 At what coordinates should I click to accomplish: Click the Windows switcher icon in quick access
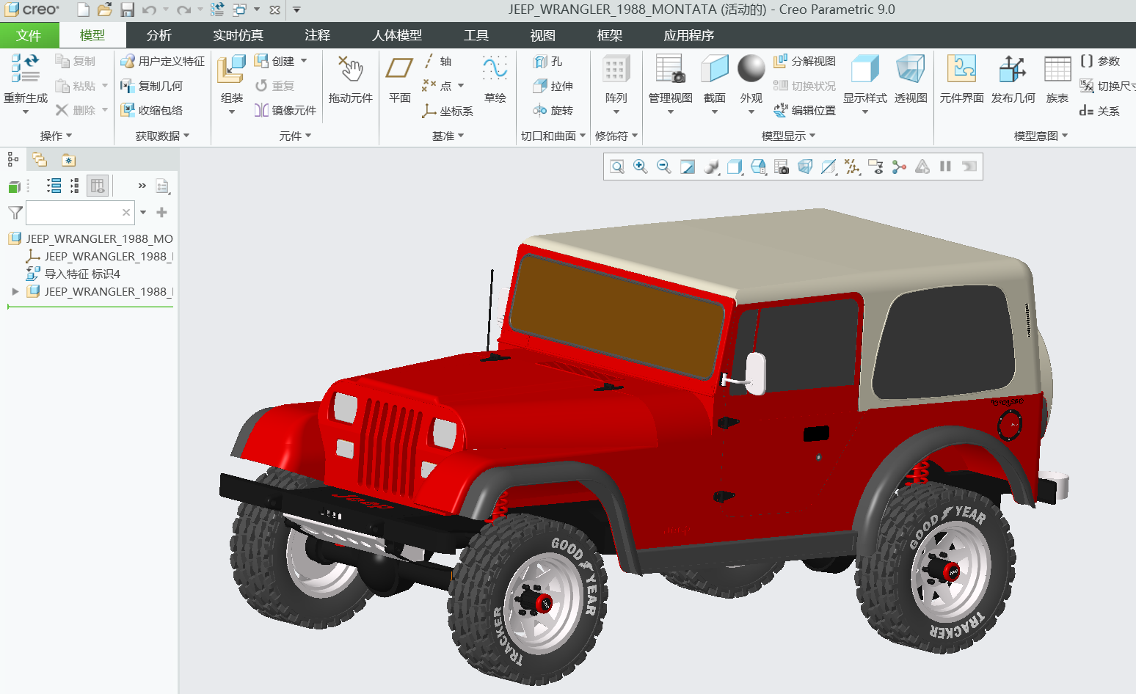tap(239, 10)
